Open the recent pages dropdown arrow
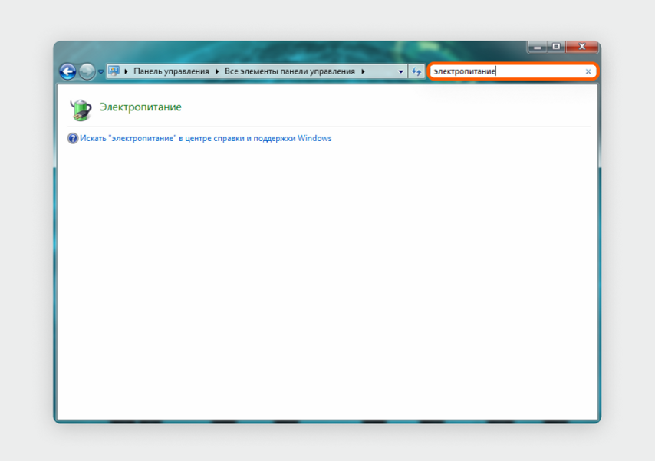 100,72
